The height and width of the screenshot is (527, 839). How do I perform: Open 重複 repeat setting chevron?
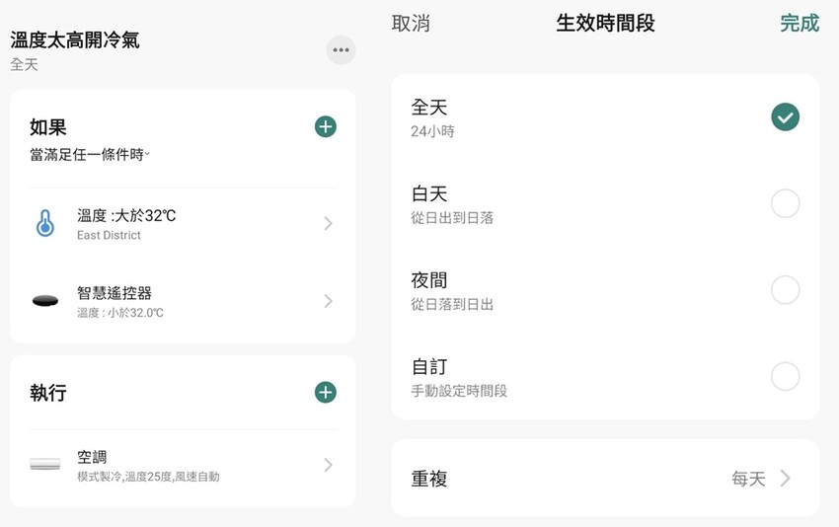click(x=785, y=479)
